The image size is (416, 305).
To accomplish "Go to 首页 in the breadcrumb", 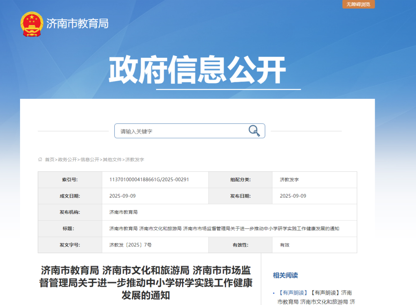I will click(50, 159).
